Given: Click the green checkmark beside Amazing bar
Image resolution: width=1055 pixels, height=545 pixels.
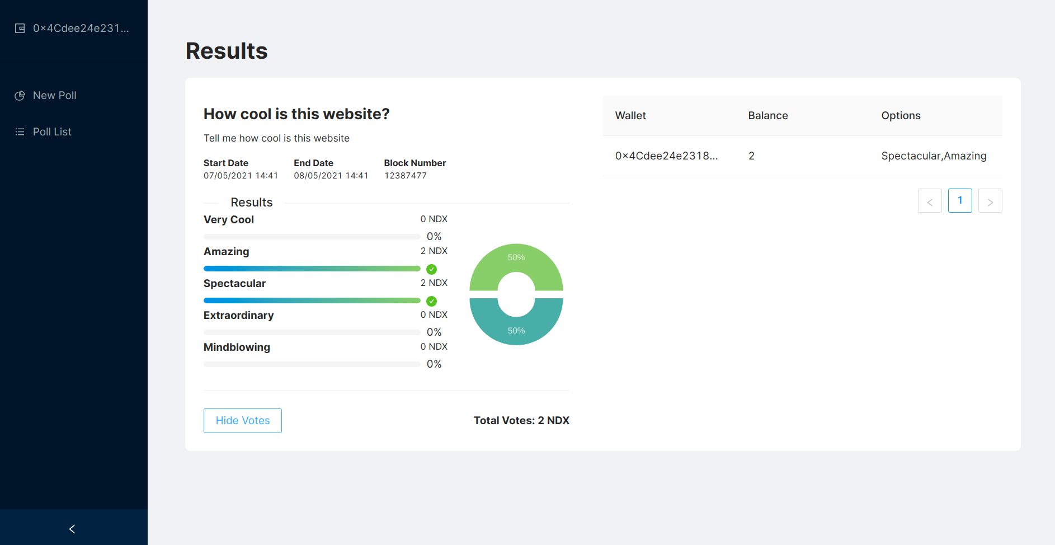Looking at the screenshot, I should pos(431,269).
